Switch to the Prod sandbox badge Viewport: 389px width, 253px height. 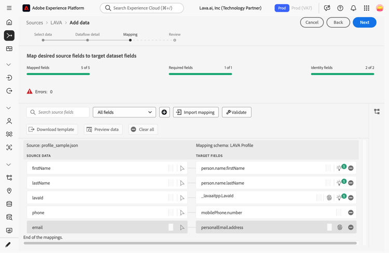282,8
